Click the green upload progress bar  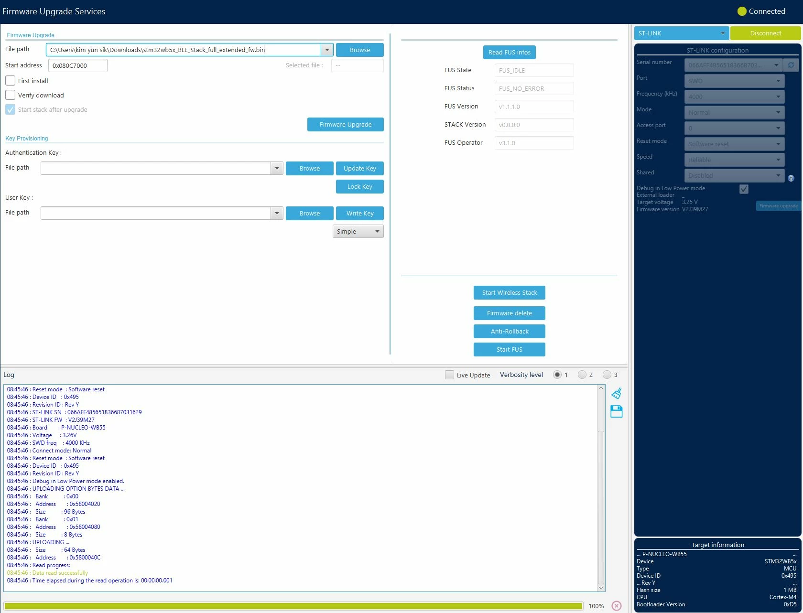293,606
